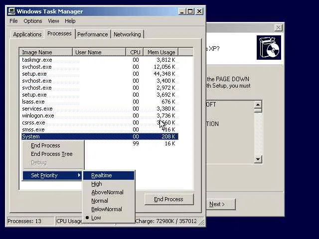
Task: Click the Processes: 13 status bar entry
Action: click(30, 221)
